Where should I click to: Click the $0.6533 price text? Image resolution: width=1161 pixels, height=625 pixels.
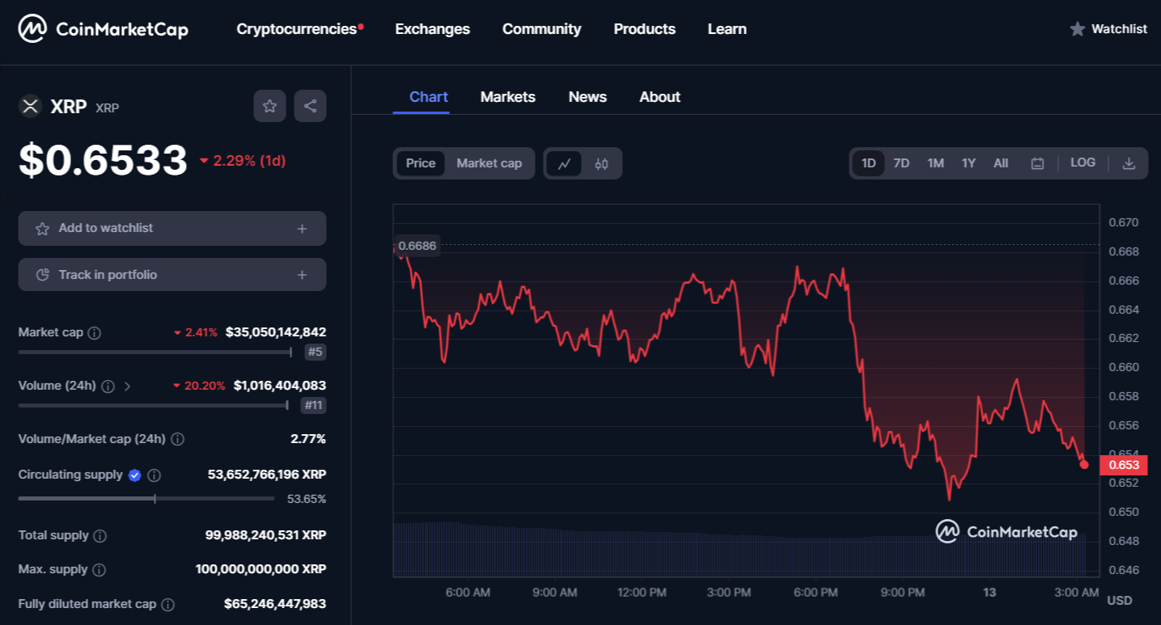click(x=103, y=160)
